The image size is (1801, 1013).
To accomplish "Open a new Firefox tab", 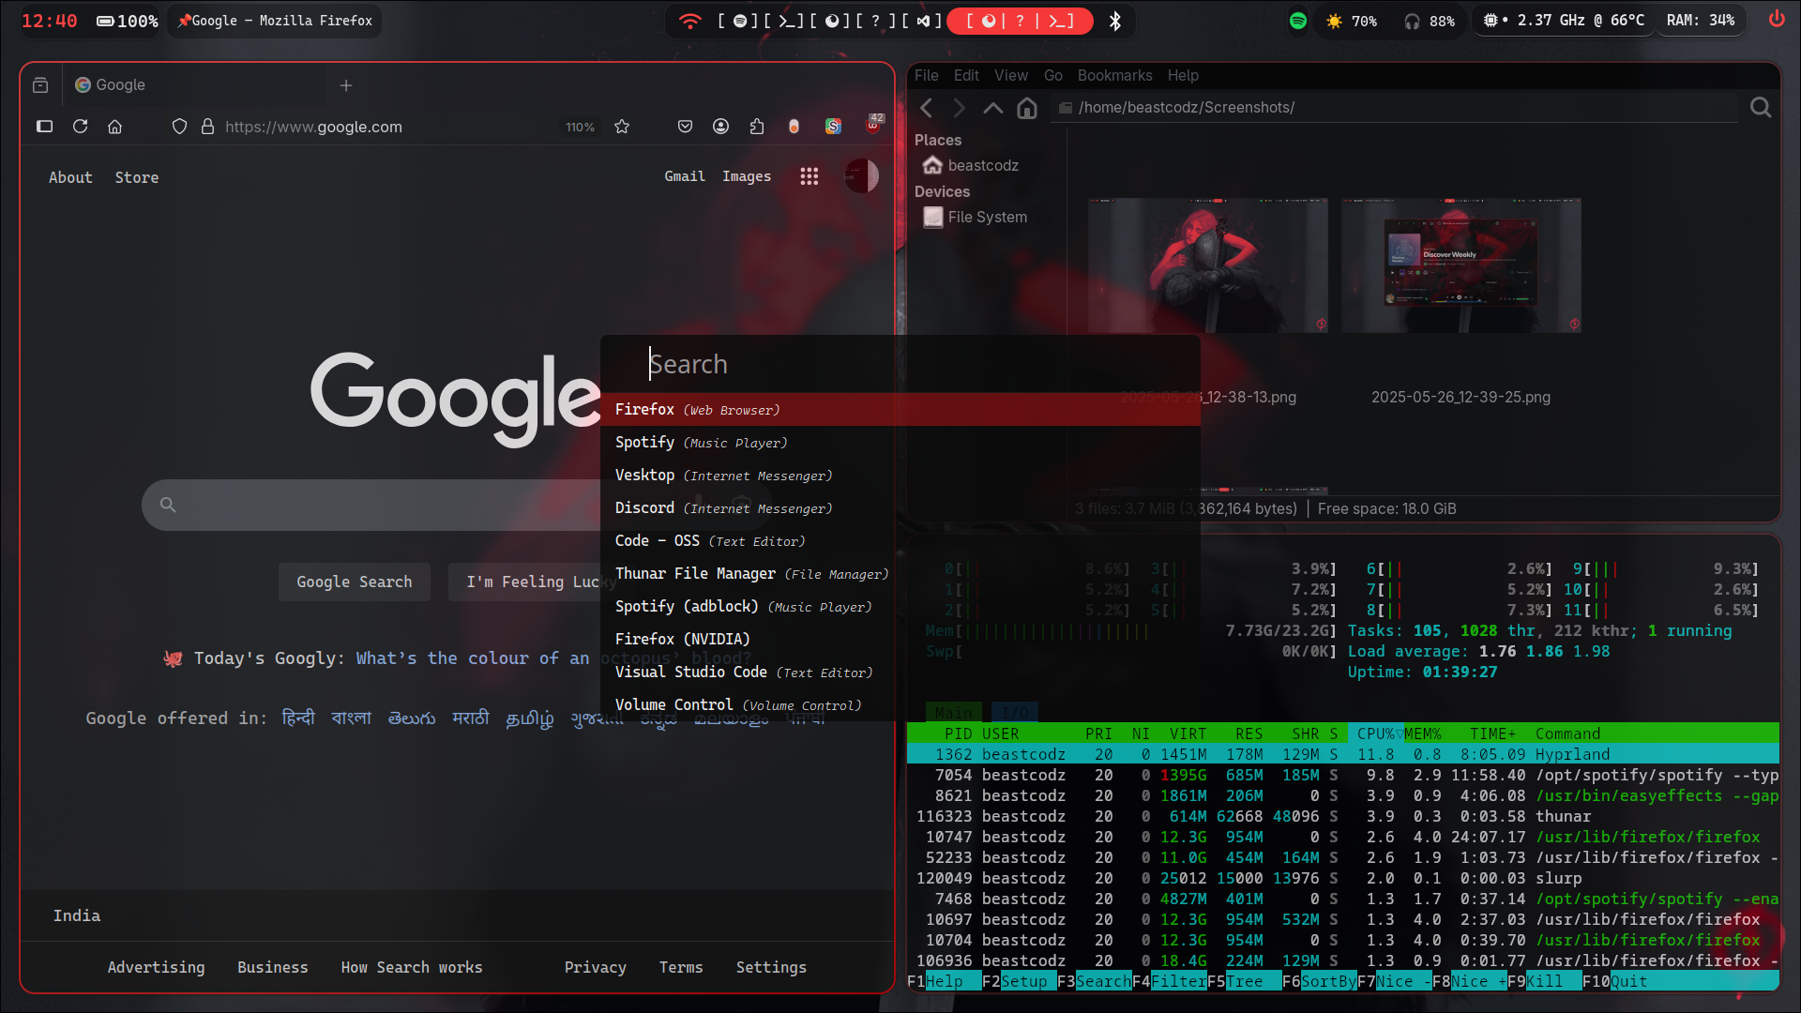I will tap(346, 85).
